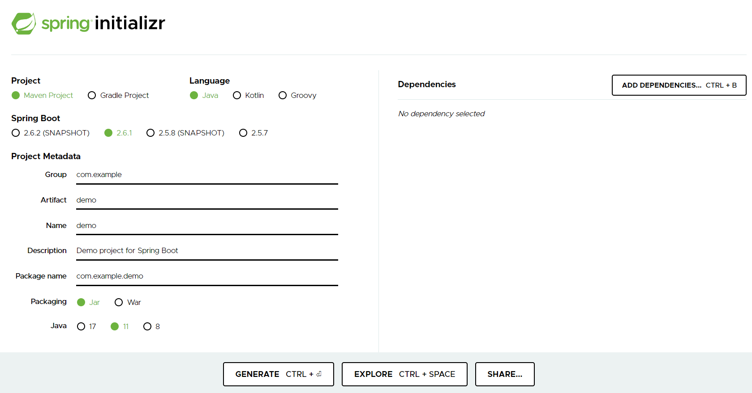
Task: Open the Share dialog
Action: pyautogui.click(x=505, y=374)
